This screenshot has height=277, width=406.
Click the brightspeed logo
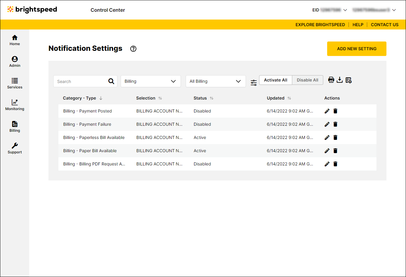click(32, 10)
